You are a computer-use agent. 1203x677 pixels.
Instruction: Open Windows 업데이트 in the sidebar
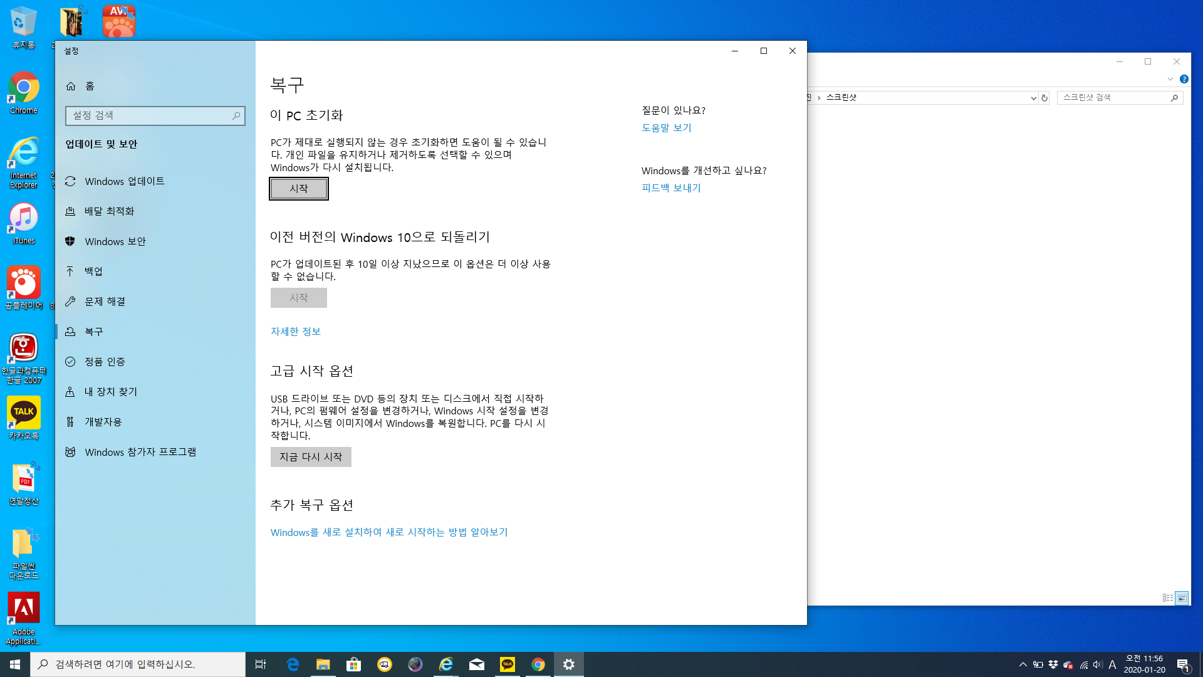tap(124, 181)
